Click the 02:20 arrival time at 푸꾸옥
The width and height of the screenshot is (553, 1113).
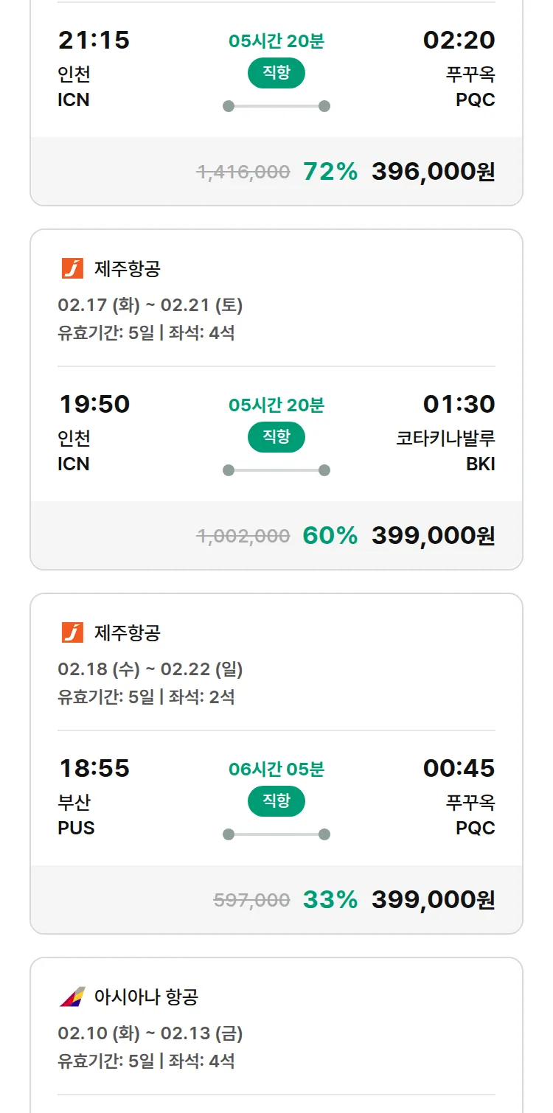(459, 40)
